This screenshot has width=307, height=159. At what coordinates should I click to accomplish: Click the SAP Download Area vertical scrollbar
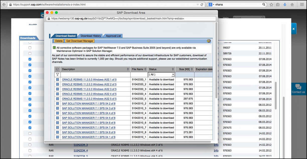click(216, 60)
